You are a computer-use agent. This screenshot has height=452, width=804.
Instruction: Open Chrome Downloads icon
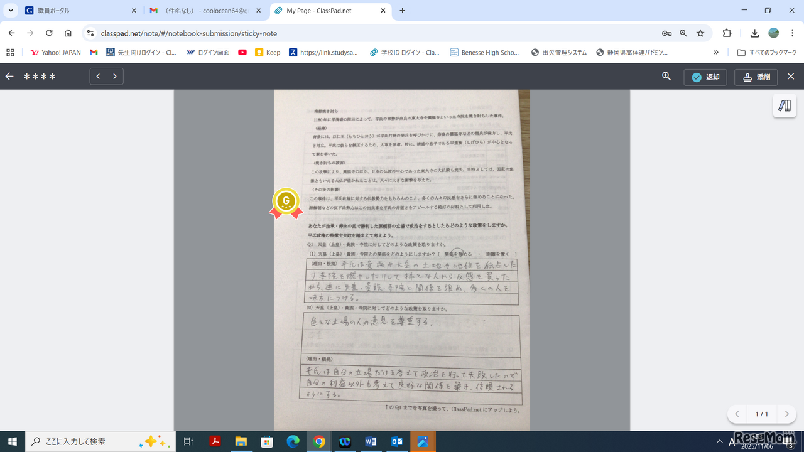(x=754, y=33)
